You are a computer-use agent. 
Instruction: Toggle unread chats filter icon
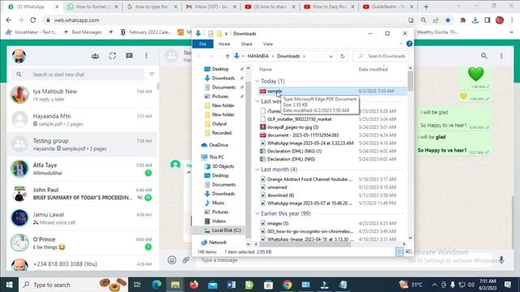152,74
